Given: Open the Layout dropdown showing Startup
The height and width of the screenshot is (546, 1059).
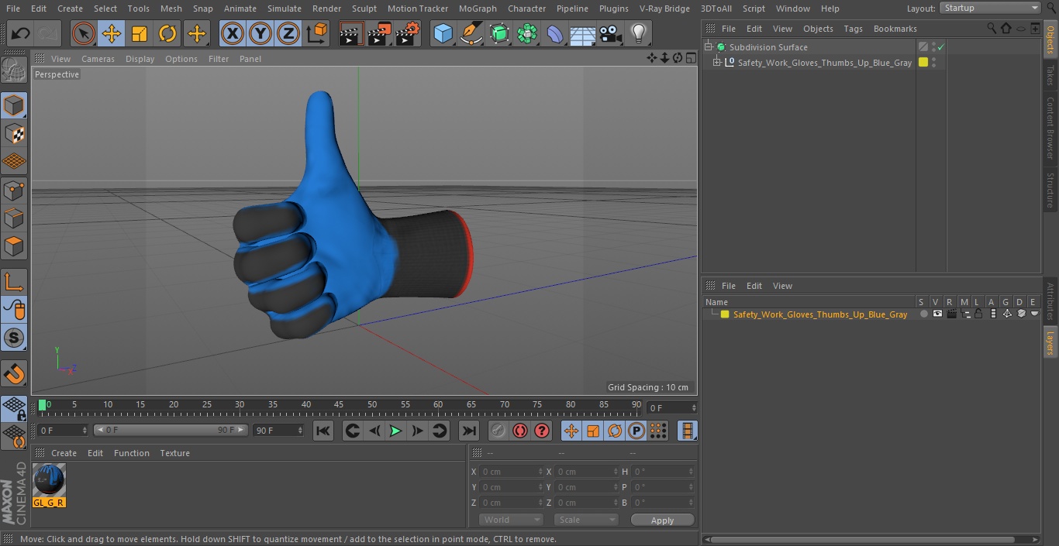Looking at the screenshot, I should 991,8.
